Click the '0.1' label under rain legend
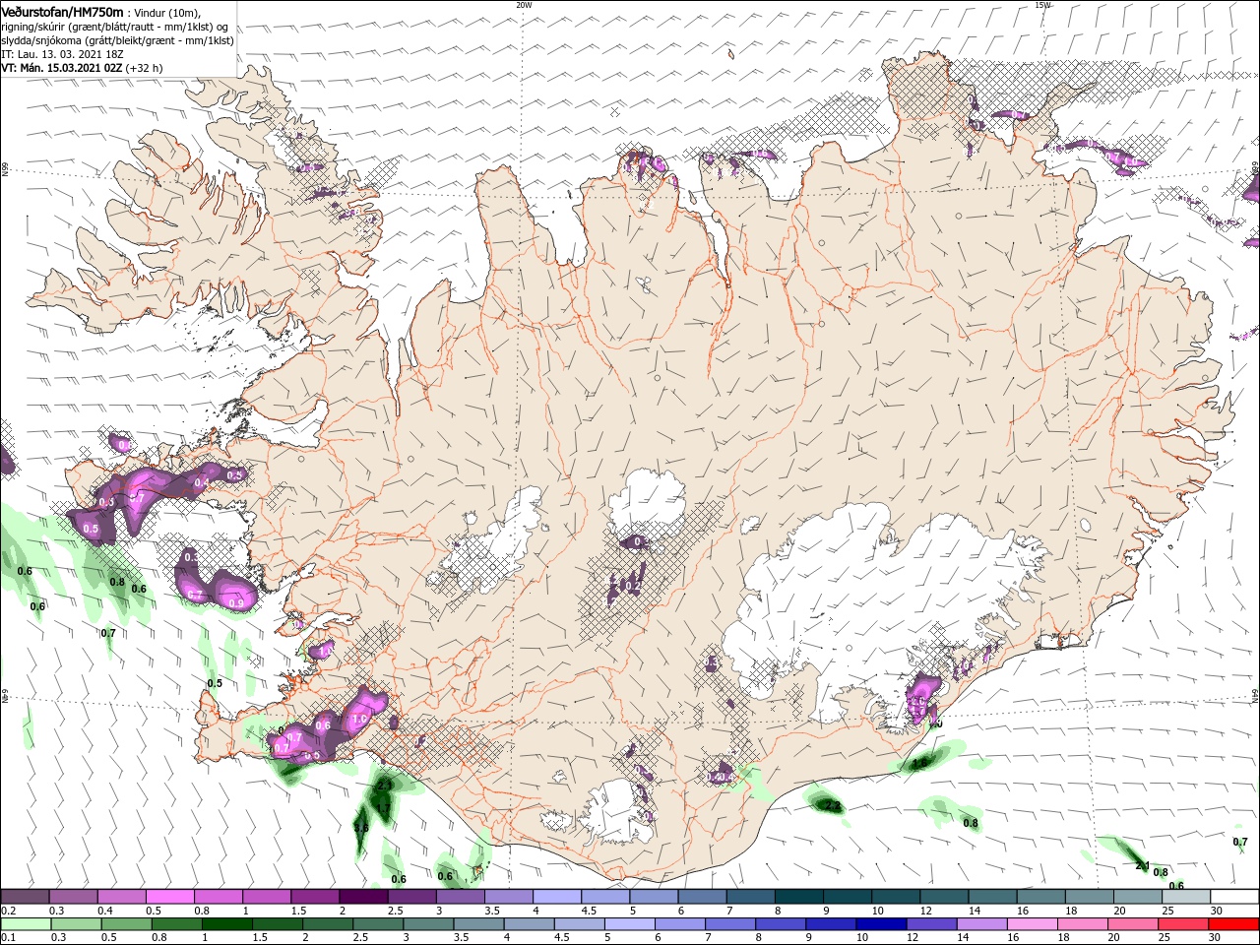 pos(8,938)
